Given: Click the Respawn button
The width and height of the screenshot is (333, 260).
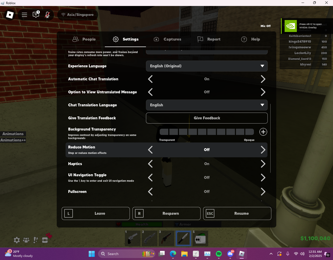Looking at the screenshot, I should point(166,213).
